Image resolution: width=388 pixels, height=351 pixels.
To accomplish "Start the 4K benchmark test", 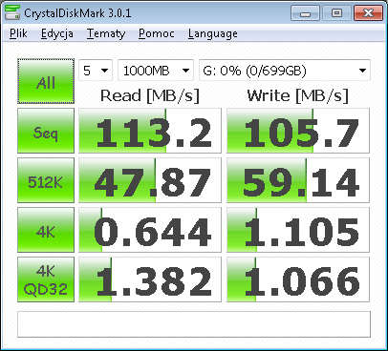I will tap(46, 230).
